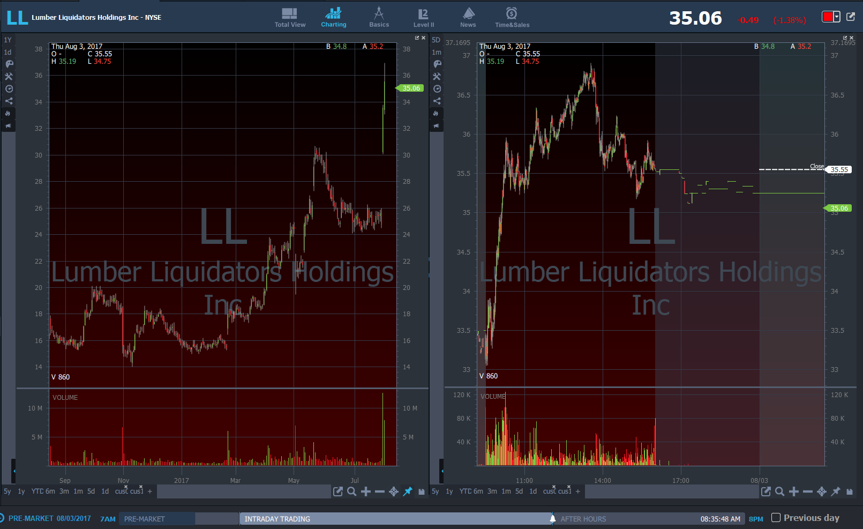The height and width of the screenshot is (529, 863).
Task: Set left chart to 3m timeframe
Action: (x=64, y=491)
